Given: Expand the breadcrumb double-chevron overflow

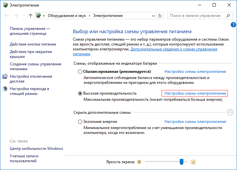Looking at the screenshot, I should point(44,16).
